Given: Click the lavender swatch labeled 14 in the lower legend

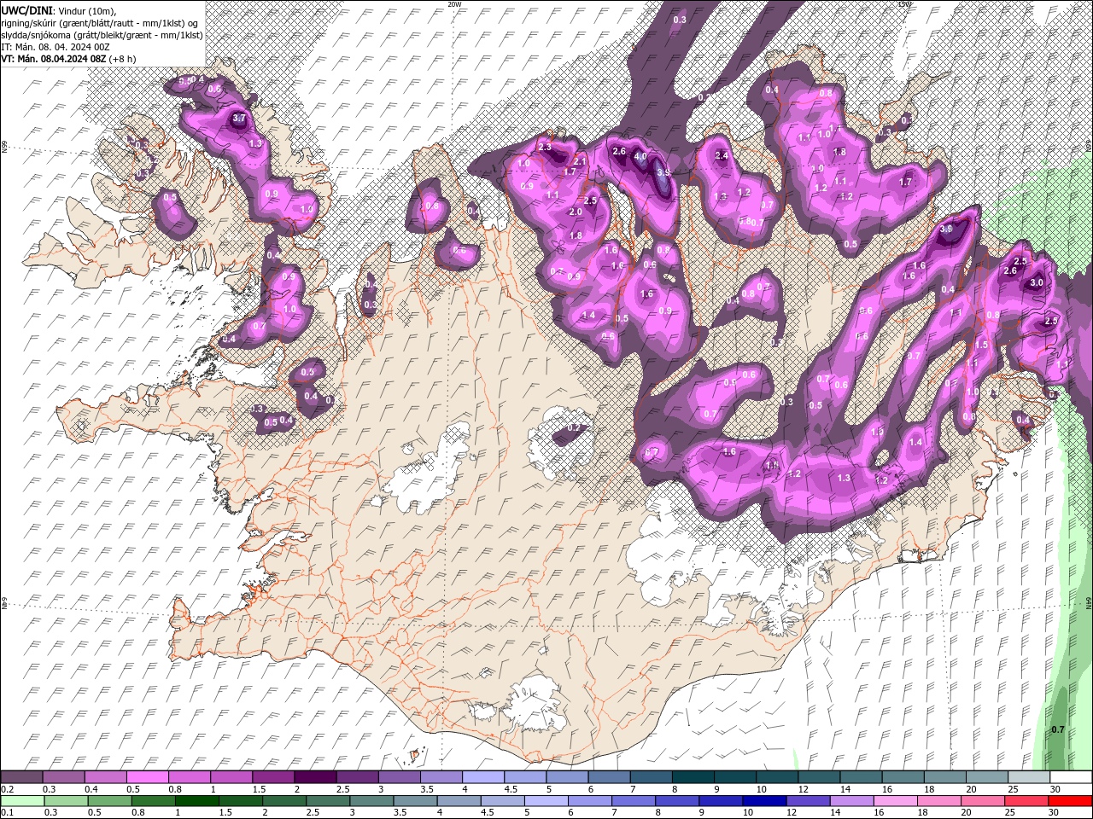Looking at the screenshot, I should [852, 801].
